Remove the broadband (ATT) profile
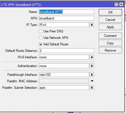Viewport: 126px width, 113px height. (x=110, y=50)
